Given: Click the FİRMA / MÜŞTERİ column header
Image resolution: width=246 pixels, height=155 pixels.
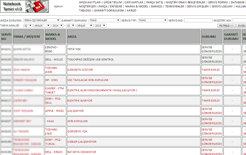Looking at the screenshot, I should click(x=28, y=37).
